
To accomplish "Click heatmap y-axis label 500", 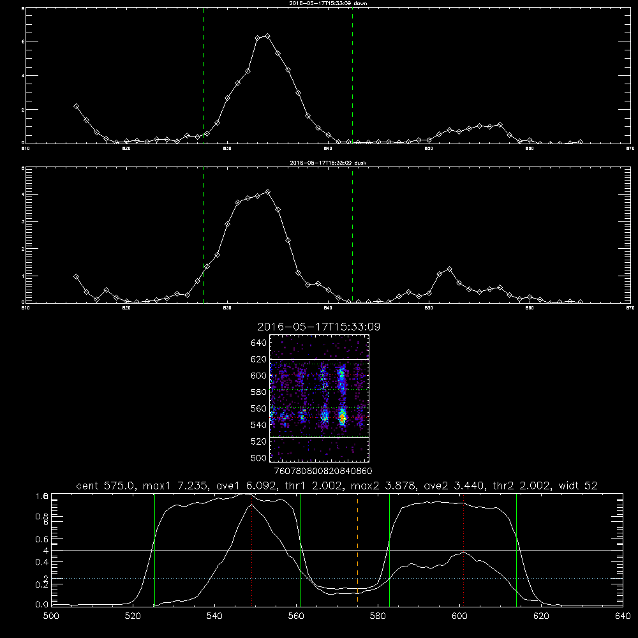I will 259,457.
